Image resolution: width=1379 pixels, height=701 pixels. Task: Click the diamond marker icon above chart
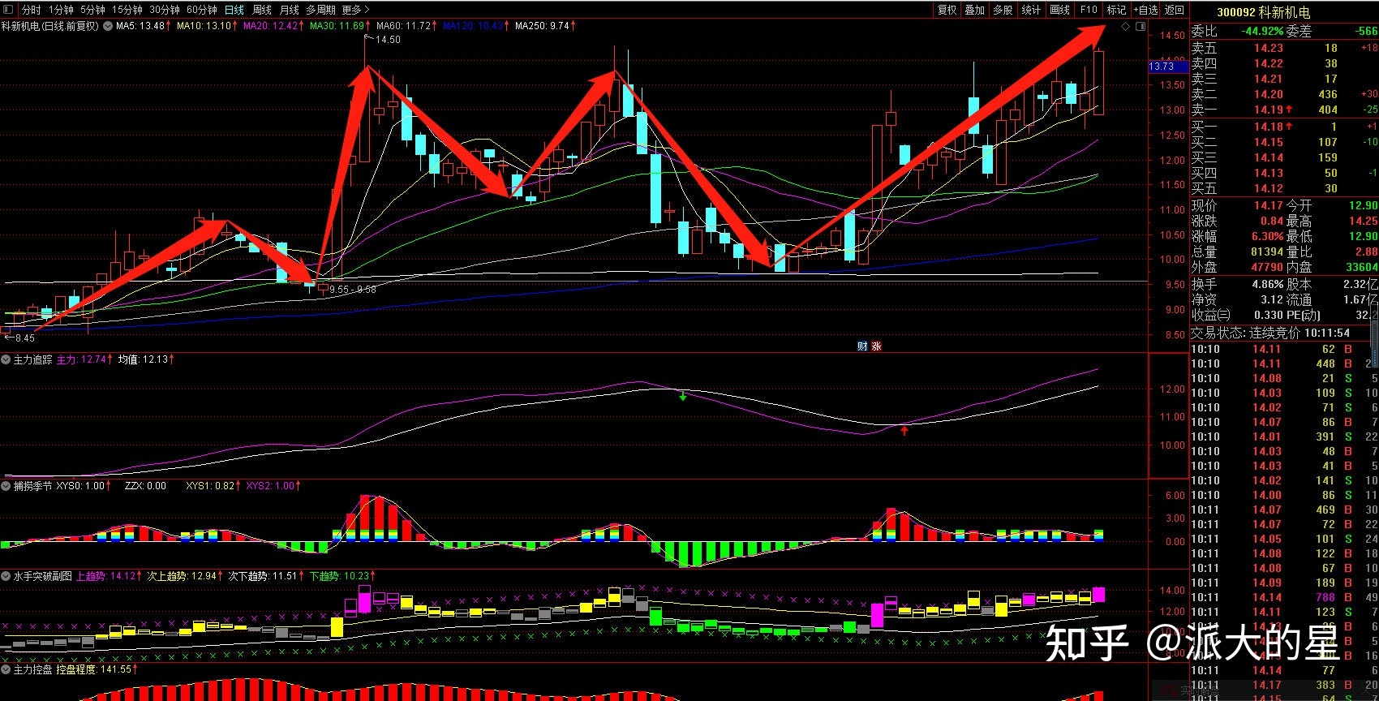coord(1125,27)
